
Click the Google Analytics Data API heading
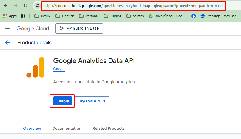[x=94, y=61]
